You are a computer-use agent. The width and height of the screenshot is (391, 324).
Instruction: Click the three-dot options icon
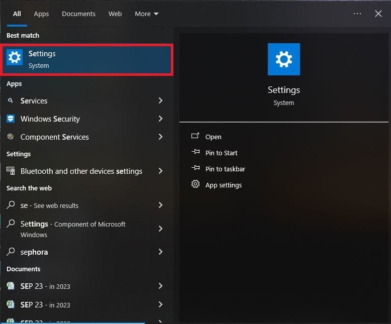pos(357,14)
